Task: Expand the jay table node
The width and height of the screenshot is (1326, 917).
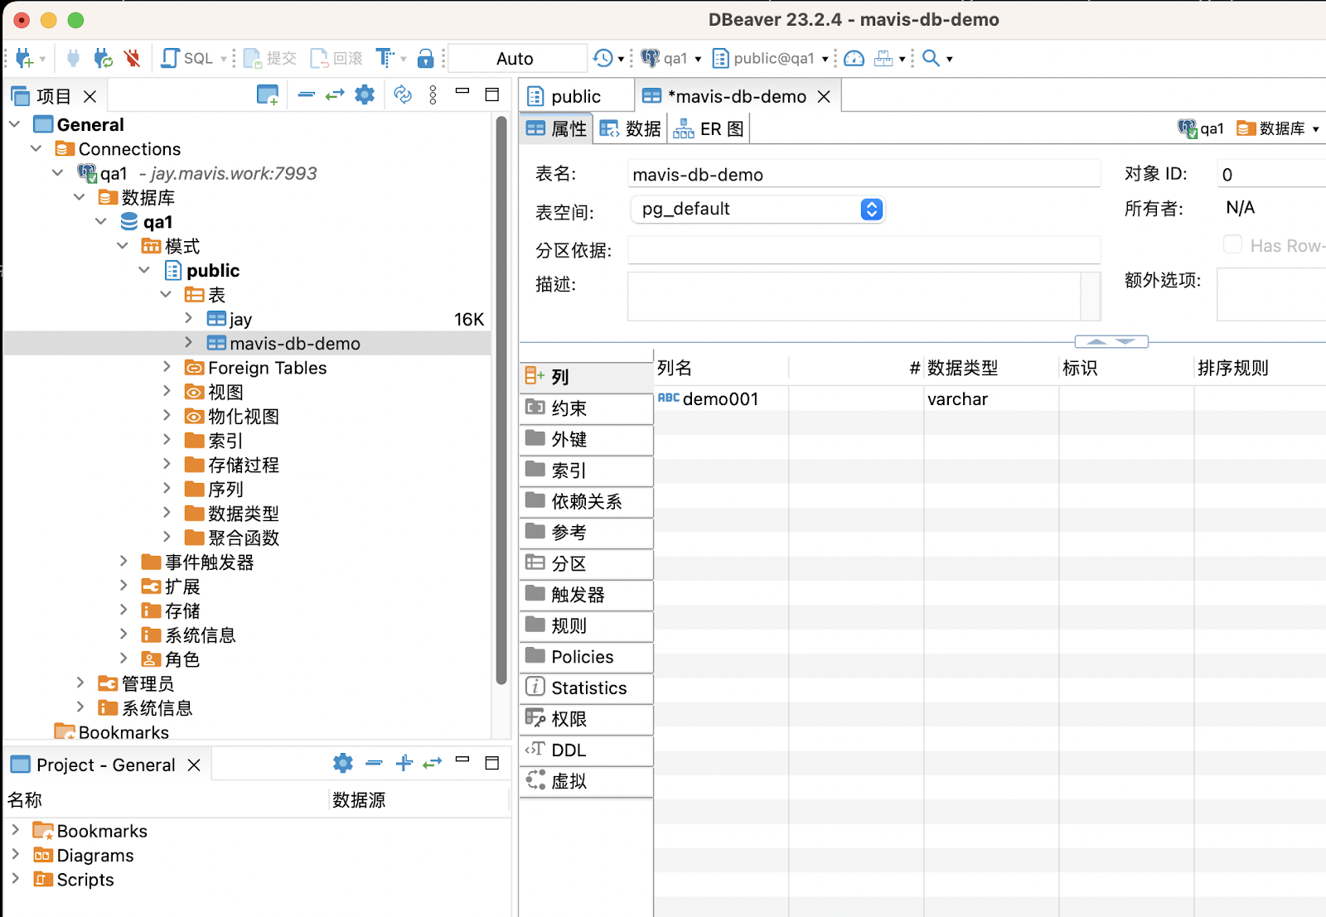Action: coord(188,319)
